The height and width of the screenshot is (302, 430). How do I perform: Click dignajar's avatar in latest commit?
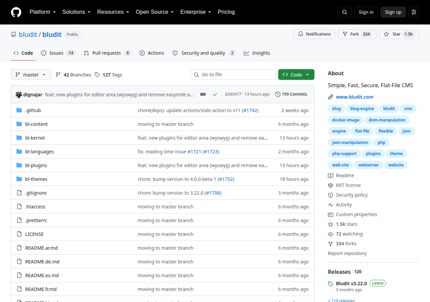18,94
